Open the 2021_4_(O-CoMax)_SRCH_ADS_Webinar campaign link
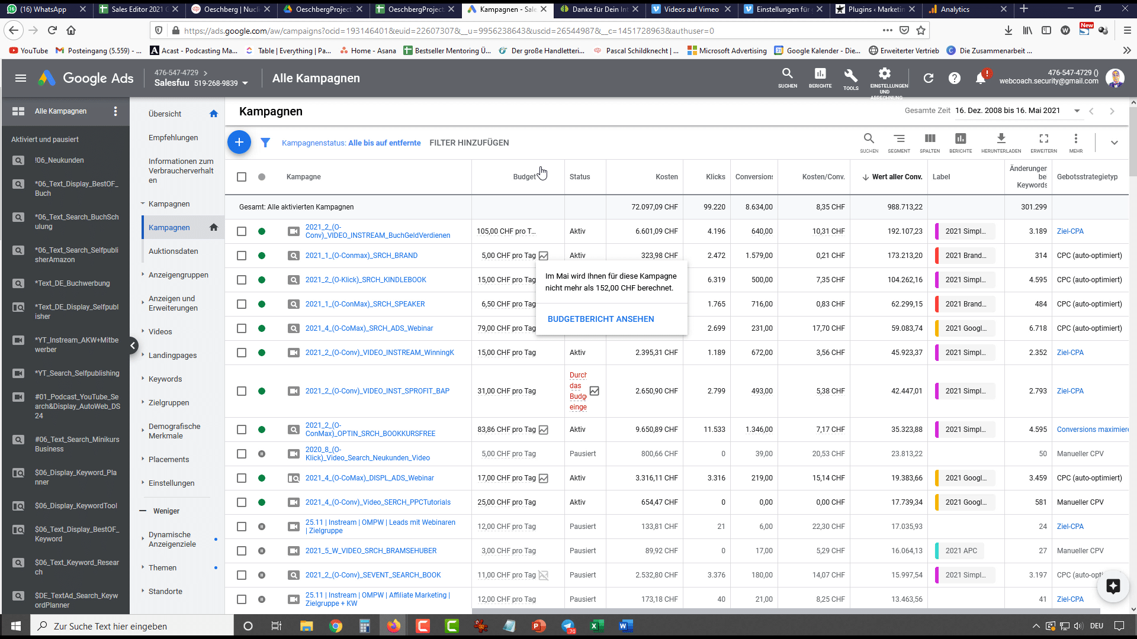The image size is (1137, 639). point(369,328)
